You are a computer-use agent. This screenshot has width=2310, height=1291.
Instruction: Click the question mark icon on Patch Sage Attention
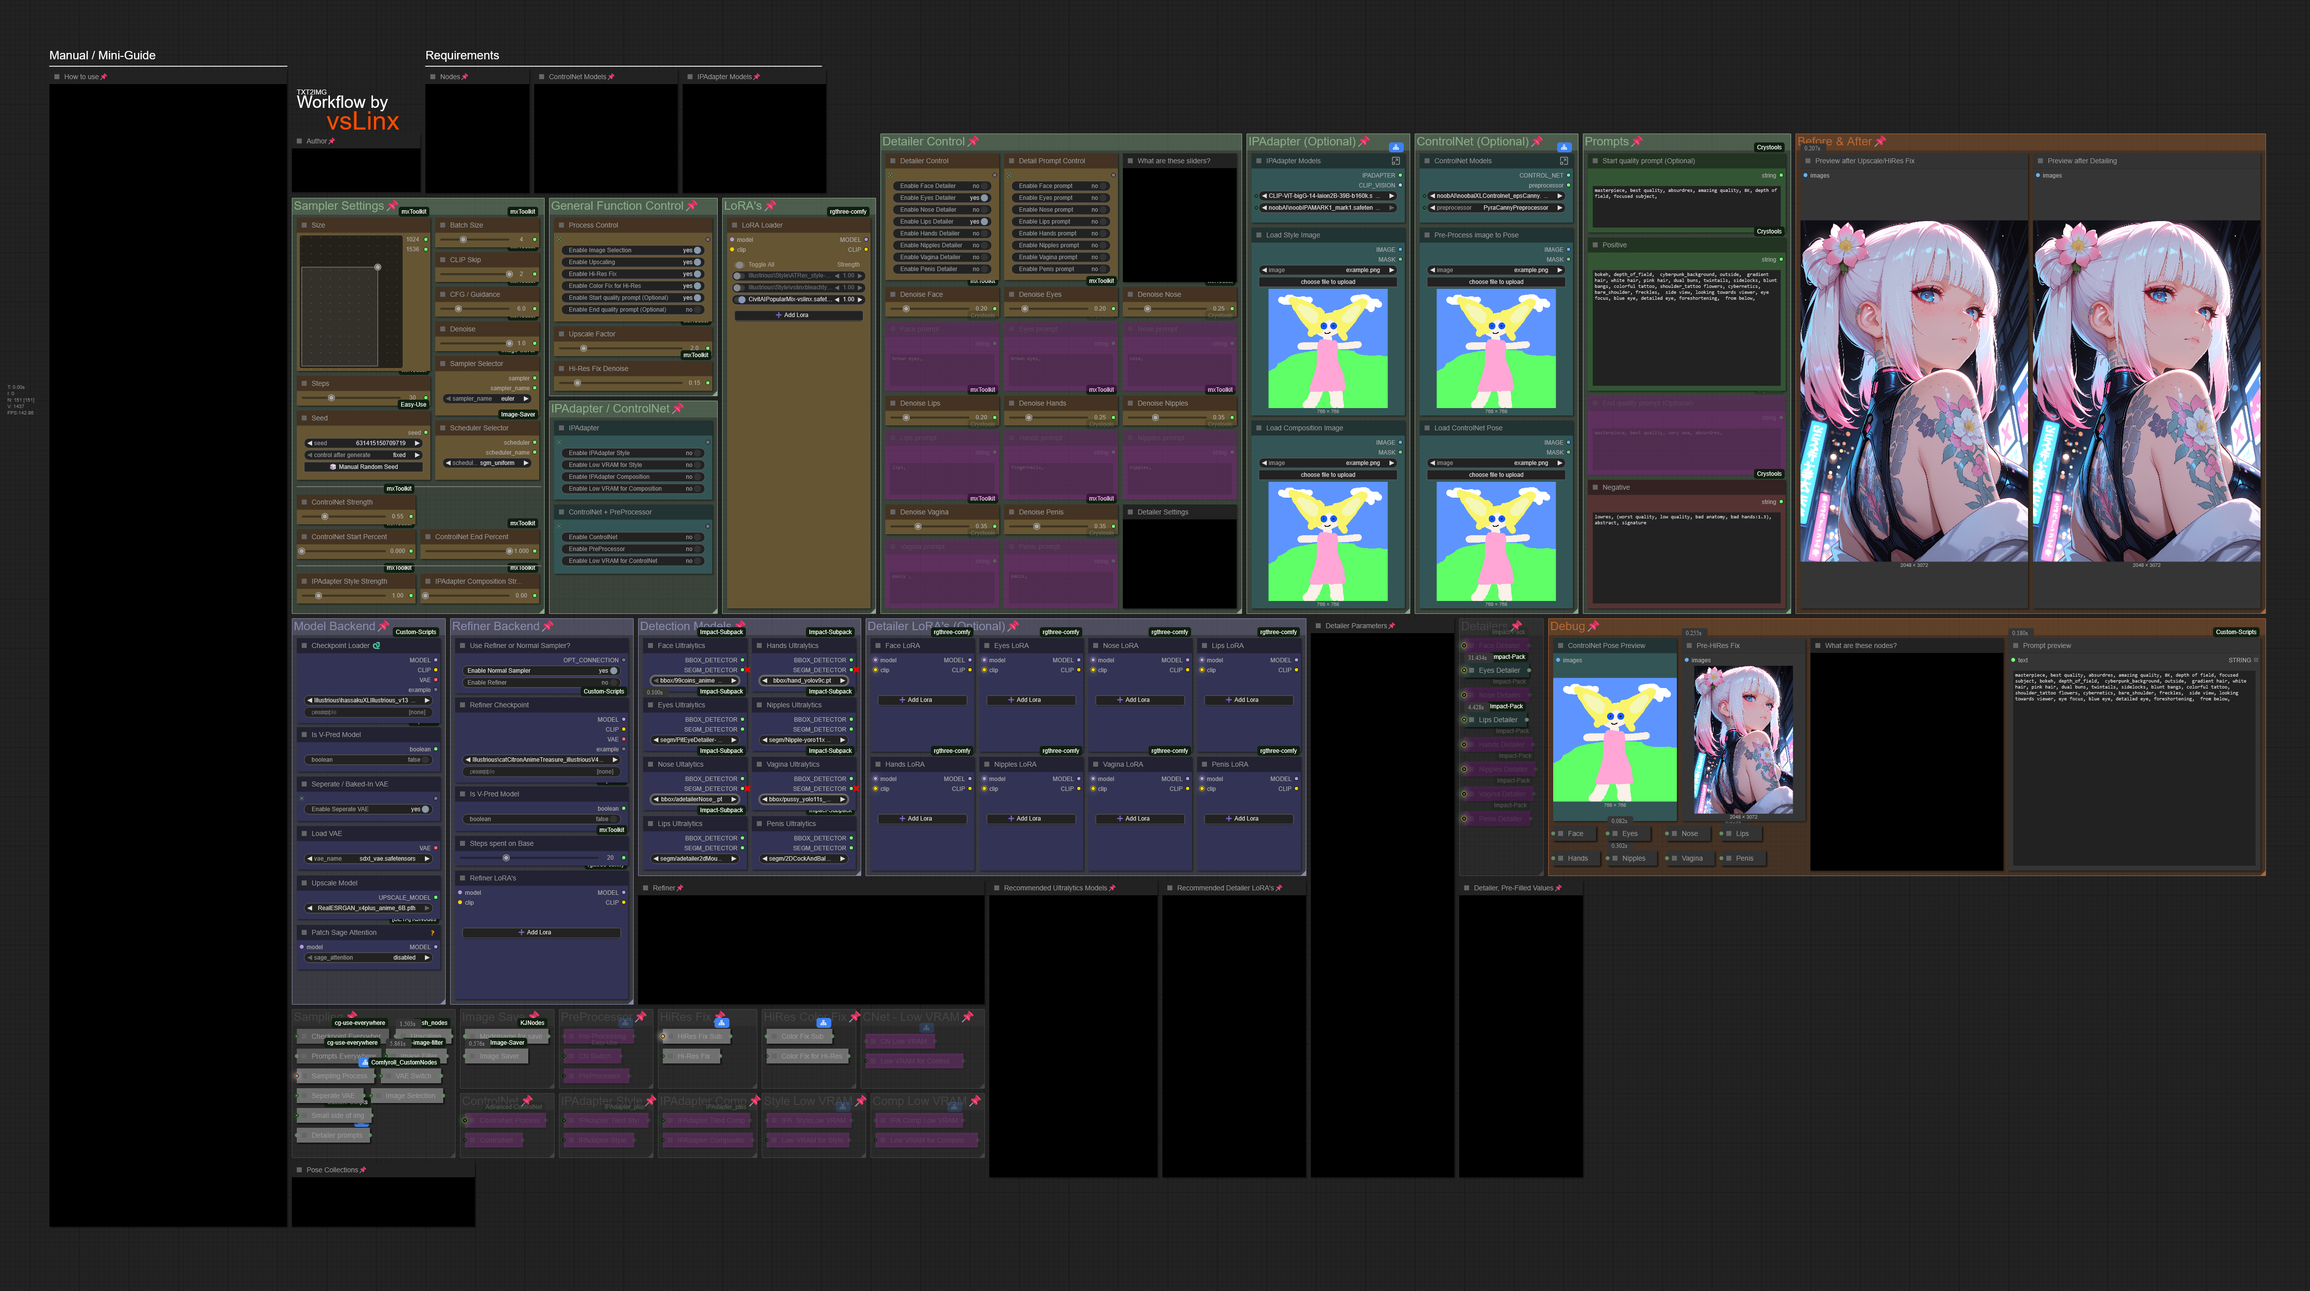click(432, 933)
